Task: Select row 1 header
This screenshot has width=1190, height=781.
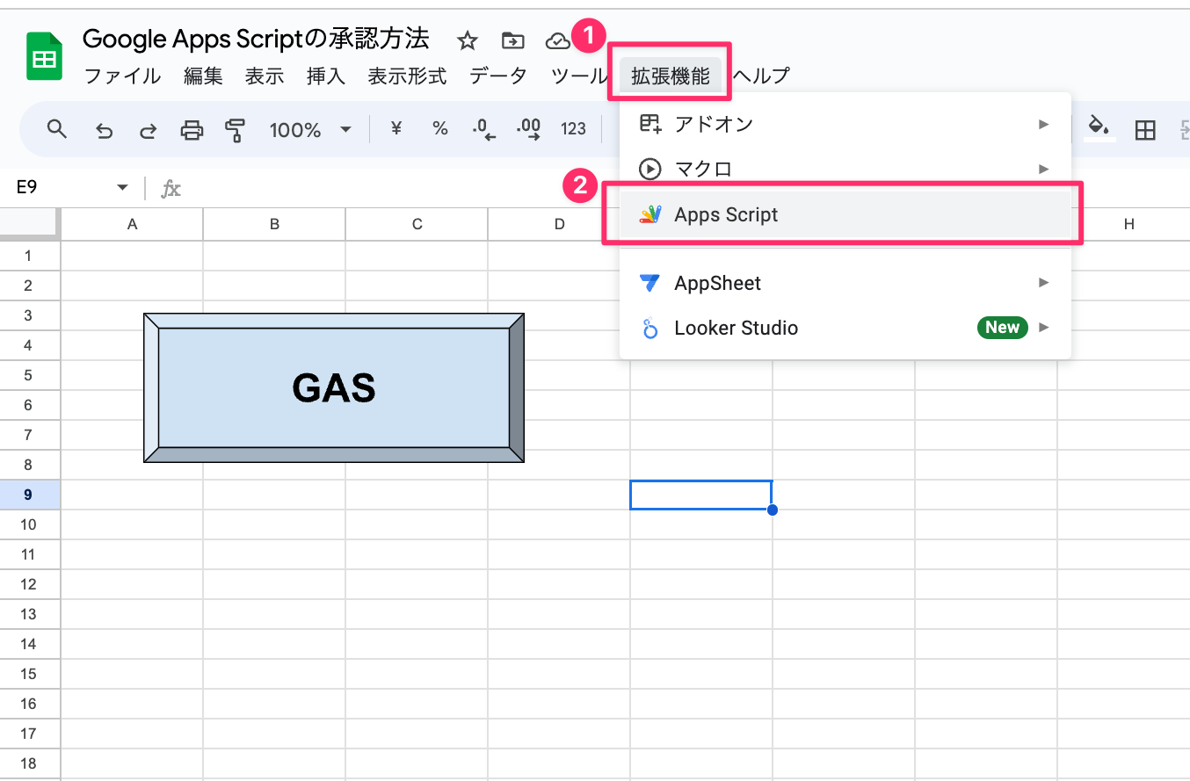Action: click(29, 256)
